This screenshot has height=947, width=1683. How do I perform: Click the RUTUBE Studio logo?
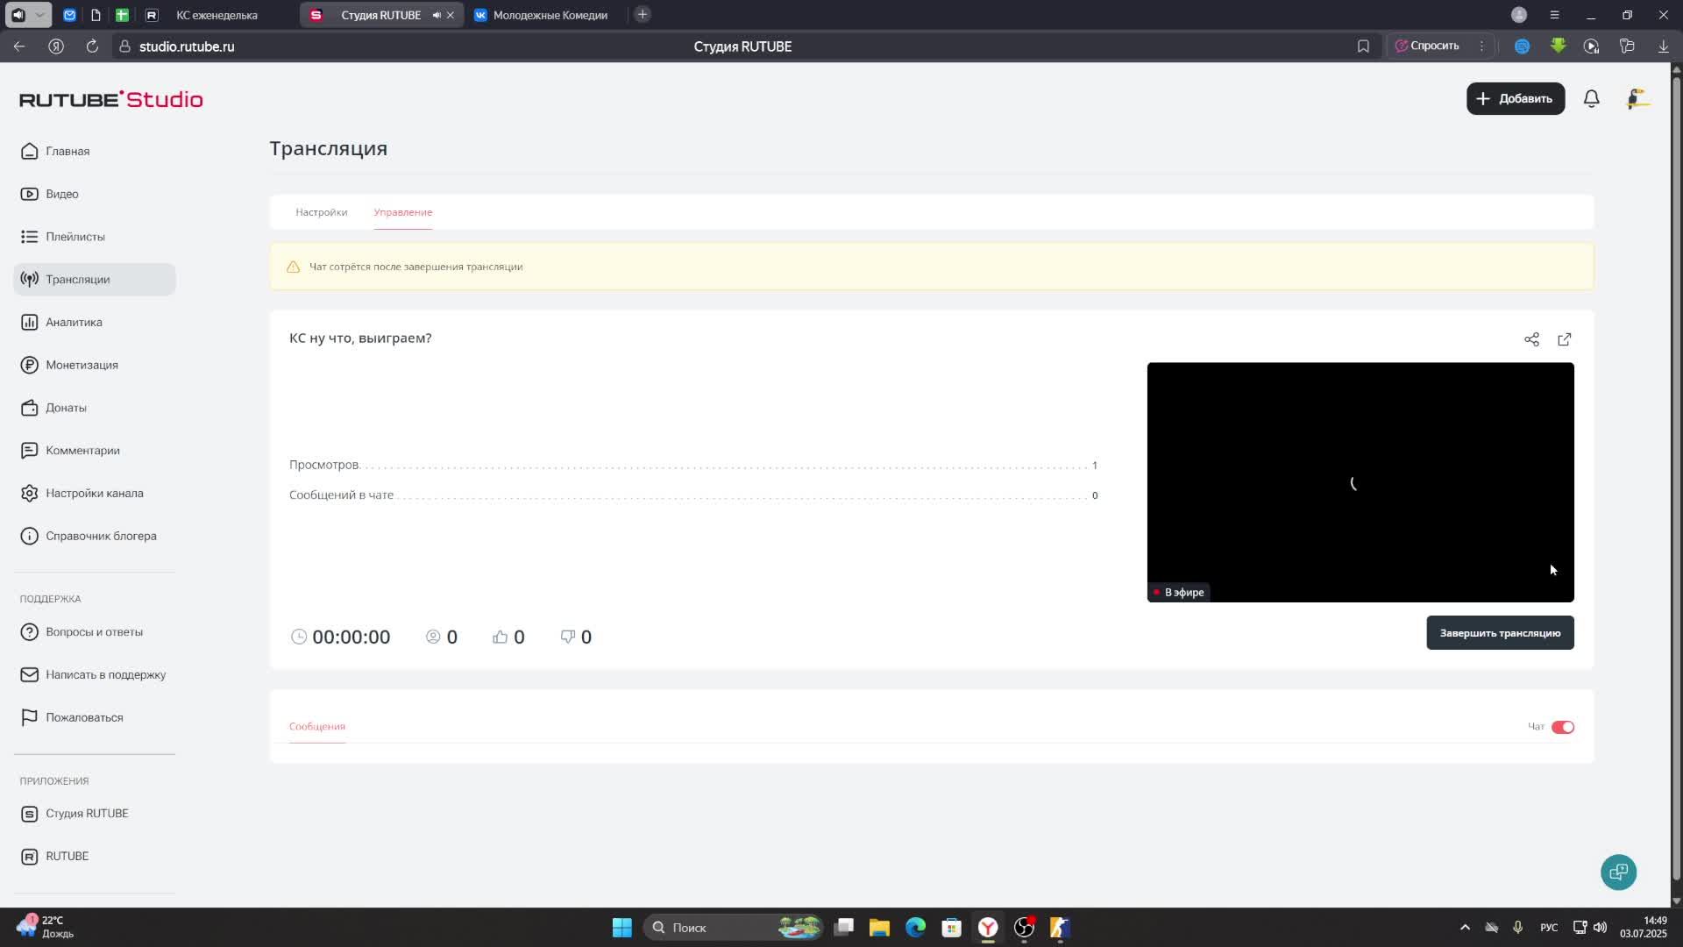(111, 99)
